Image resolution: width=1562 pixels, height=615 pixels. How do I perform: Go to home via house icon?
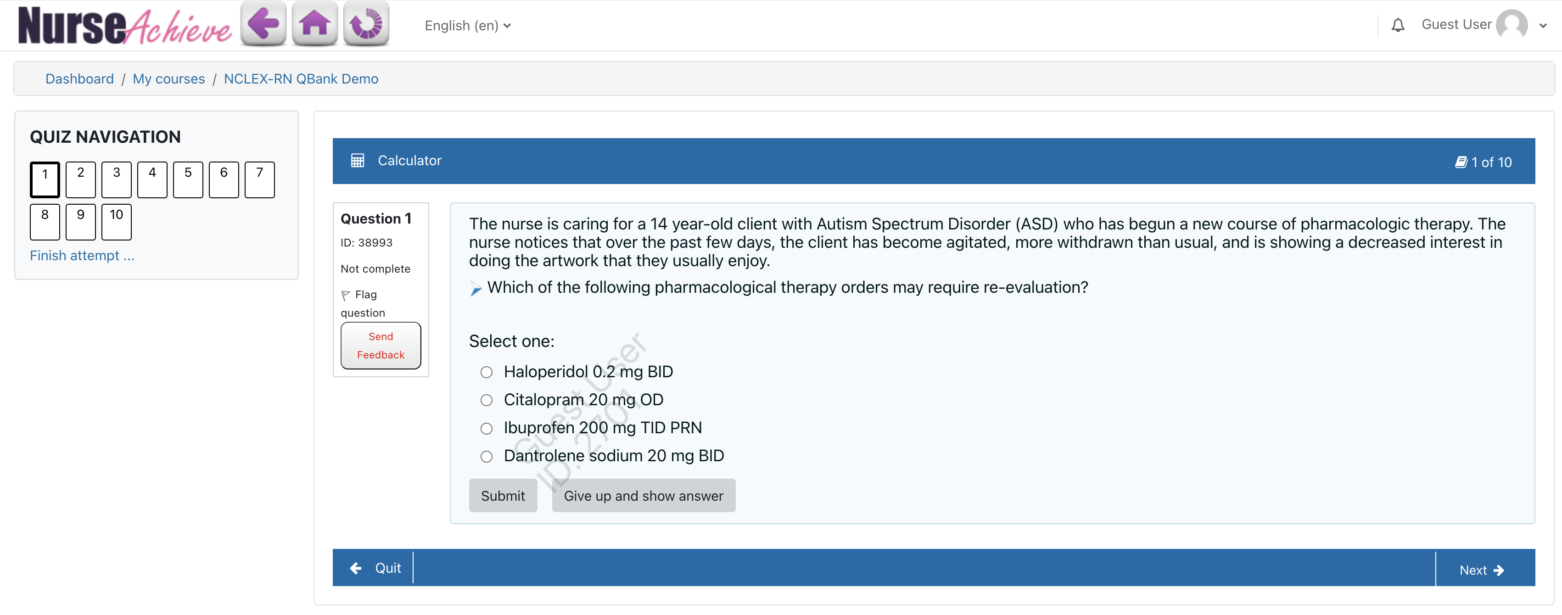tap(315, 24)
